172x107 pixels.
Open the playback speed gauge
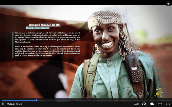(x=144, y=104)
